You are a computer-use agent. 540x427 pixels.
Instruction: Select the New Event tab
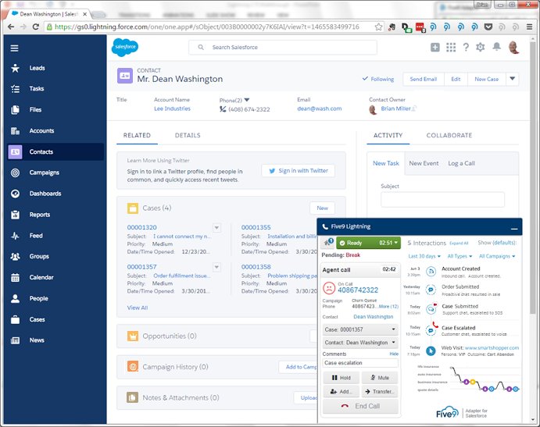coord(424,163)
